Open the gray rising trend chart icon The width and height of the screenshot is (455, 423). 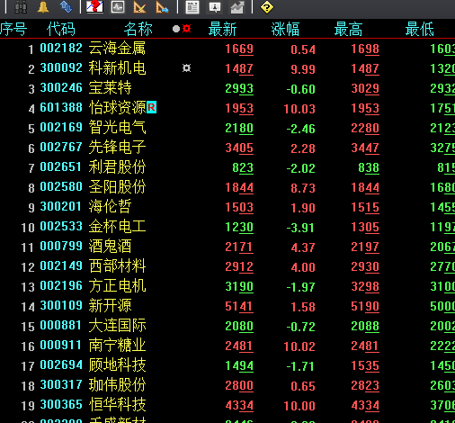(236, 7)
